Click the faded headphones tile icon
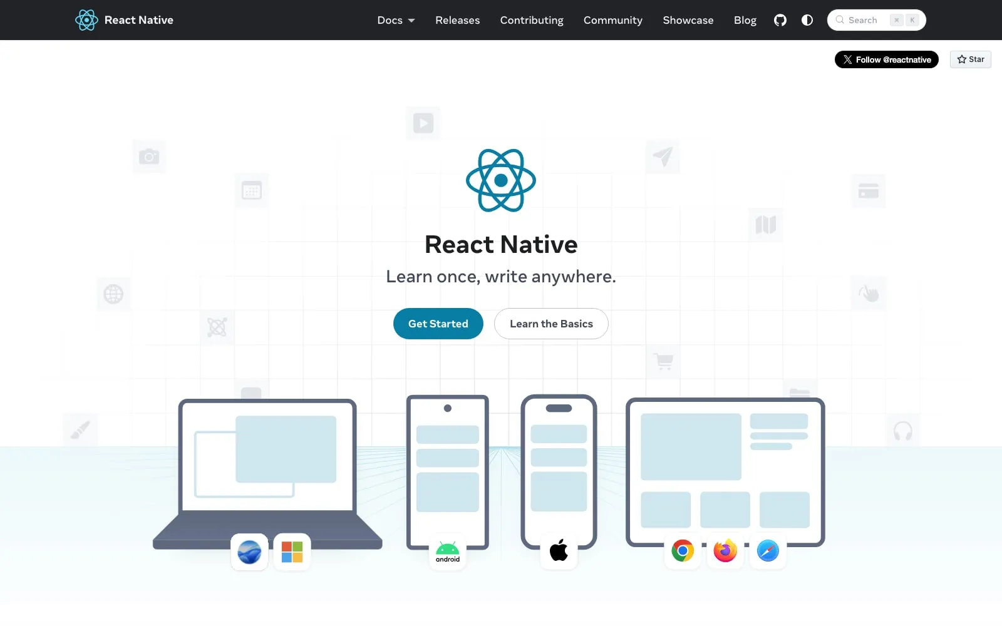This screenshot has width=1002, height=626. pos(902,431)
